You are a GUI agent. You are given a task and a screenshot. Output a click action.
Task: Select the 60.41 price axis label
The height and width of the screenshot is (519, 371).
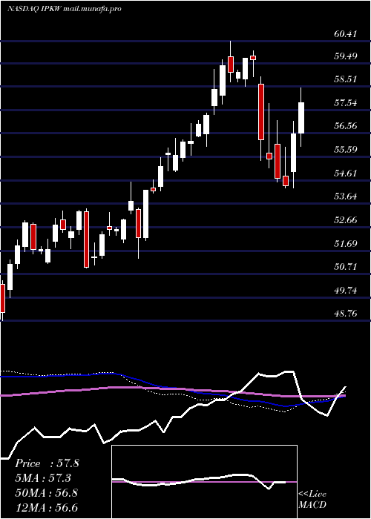pos(346,33)
